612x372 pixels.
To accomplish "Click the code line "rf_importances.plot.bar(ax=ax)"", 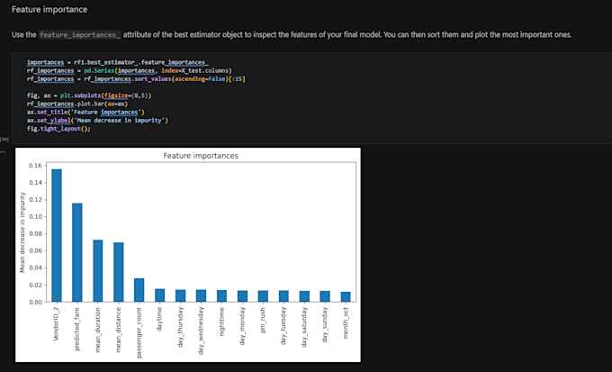I will click(x=77, y=104).
